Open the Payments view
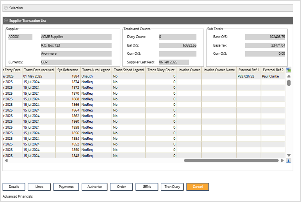Image resolution: width=301 pixels, height=202 pixels. pyautogui.click(x=66, y=187)
